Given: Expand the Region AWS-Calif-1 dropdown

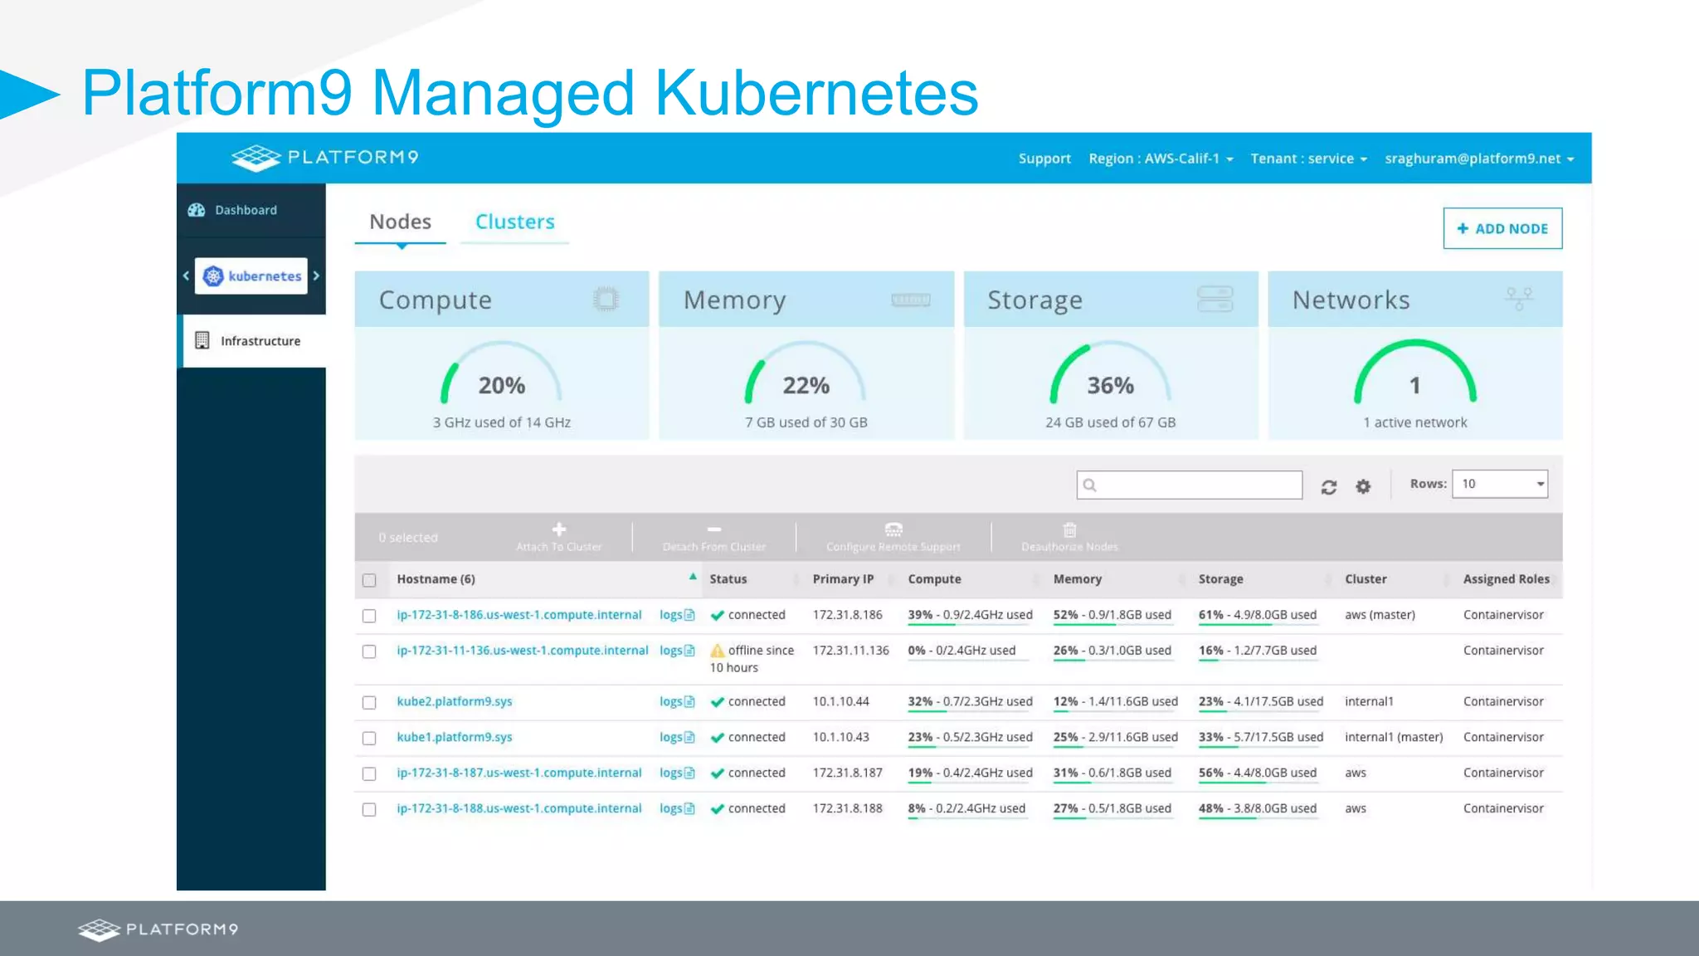Looking at the screenshot, I should coord(1161,159).
